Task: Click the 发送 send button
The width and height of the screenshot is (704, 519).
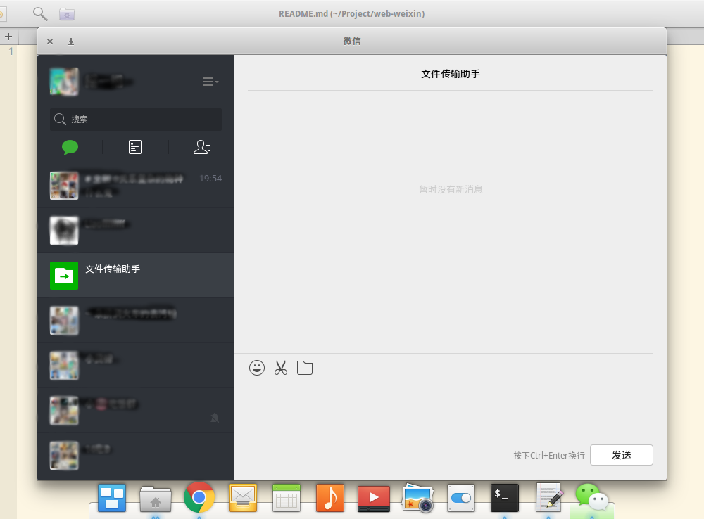Action: pyautogui.click(x=622, y=455)
